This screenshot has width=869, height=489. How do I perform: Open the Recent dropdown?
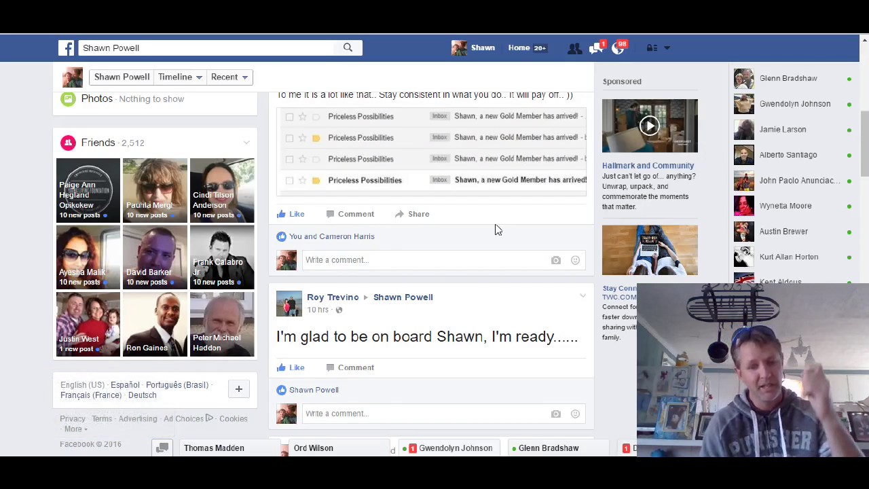(229, 77)
